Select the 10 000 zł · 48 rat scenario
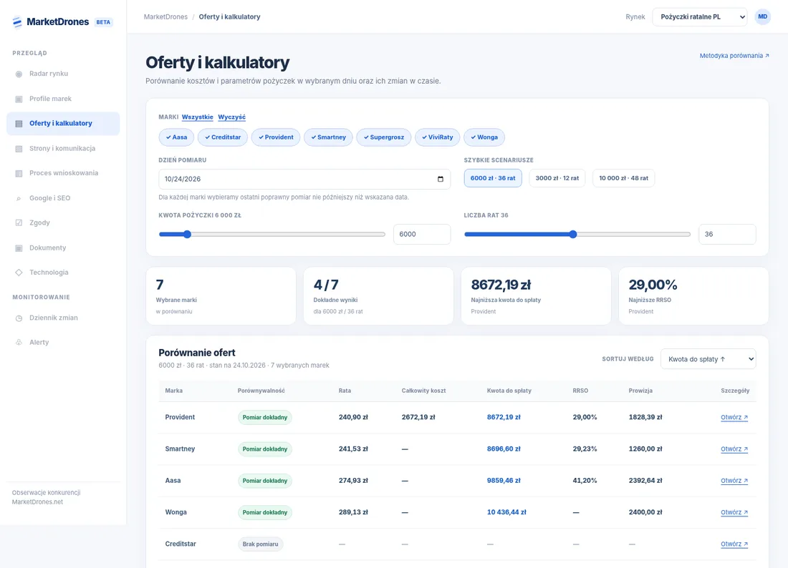Image resolution: width=788 pixels, height=568 pixels. [624, 178]
